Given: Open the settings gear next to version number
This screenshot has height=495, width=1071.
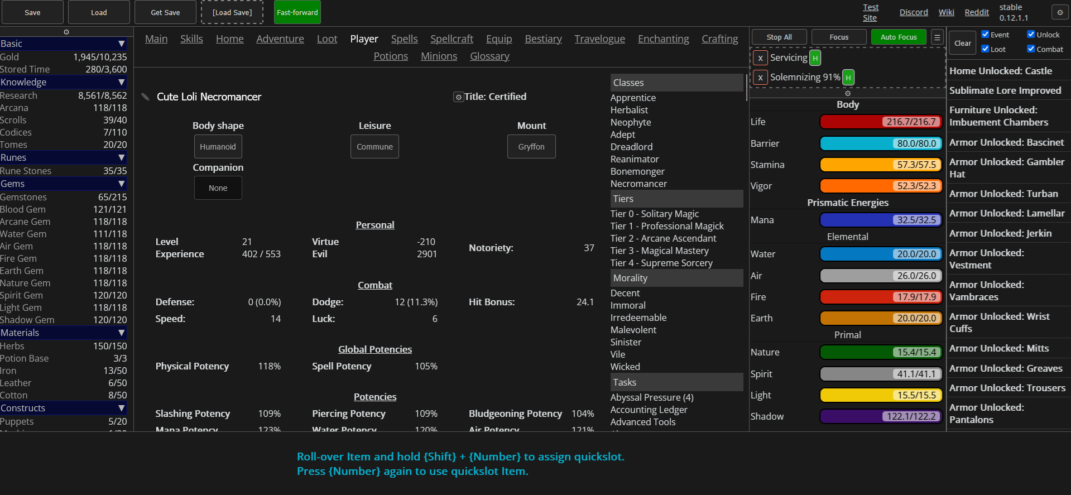Looking at the screenshot, I should click(x=1060, y=12).
